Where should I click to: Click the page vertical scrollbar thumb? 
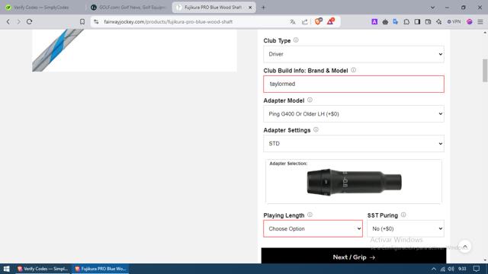click(485, 71)
